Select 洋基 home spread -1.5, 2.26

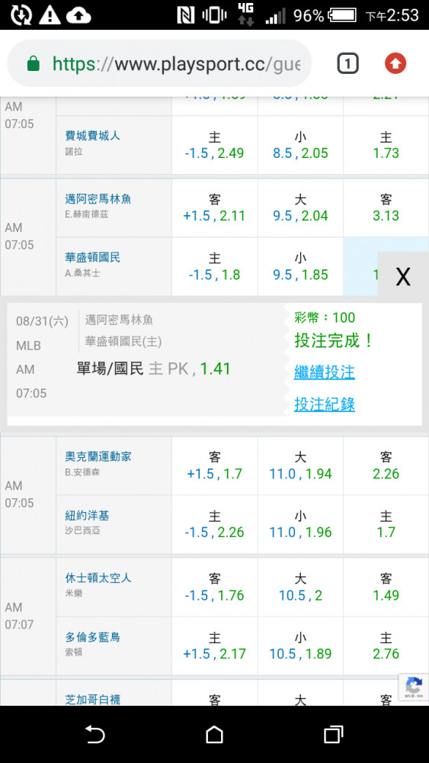[x=215, y=525]
